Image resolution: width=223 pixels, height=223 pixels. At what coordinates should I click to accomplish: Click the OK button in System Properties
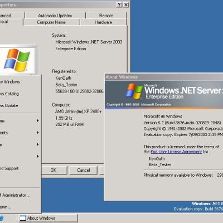(54, 170)
